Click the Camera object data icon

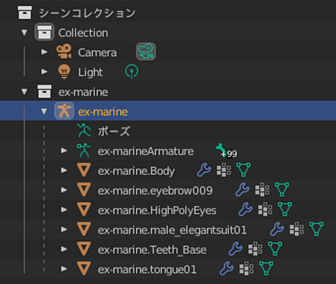146,52
